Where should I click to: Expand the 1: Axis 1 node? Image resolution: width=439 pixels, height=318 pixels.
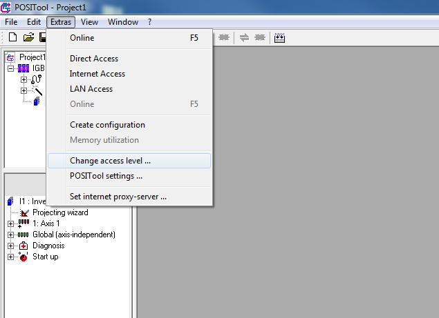coord(10,223)
